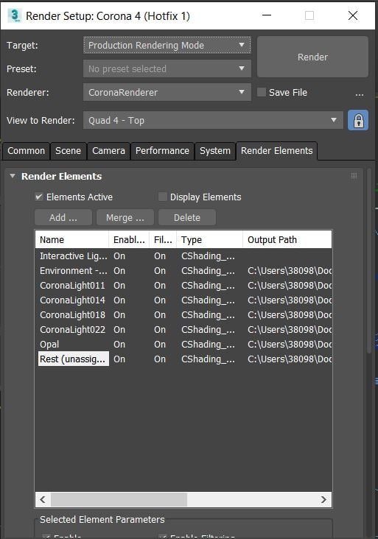The height and width of the screenshot is (539, 378).
Task: Collapse the Render Elements rollout
Action: (13, 176)
